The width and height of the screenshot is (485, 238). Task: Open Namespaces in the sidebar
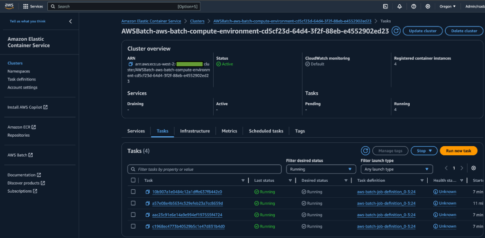pos(19,71)
